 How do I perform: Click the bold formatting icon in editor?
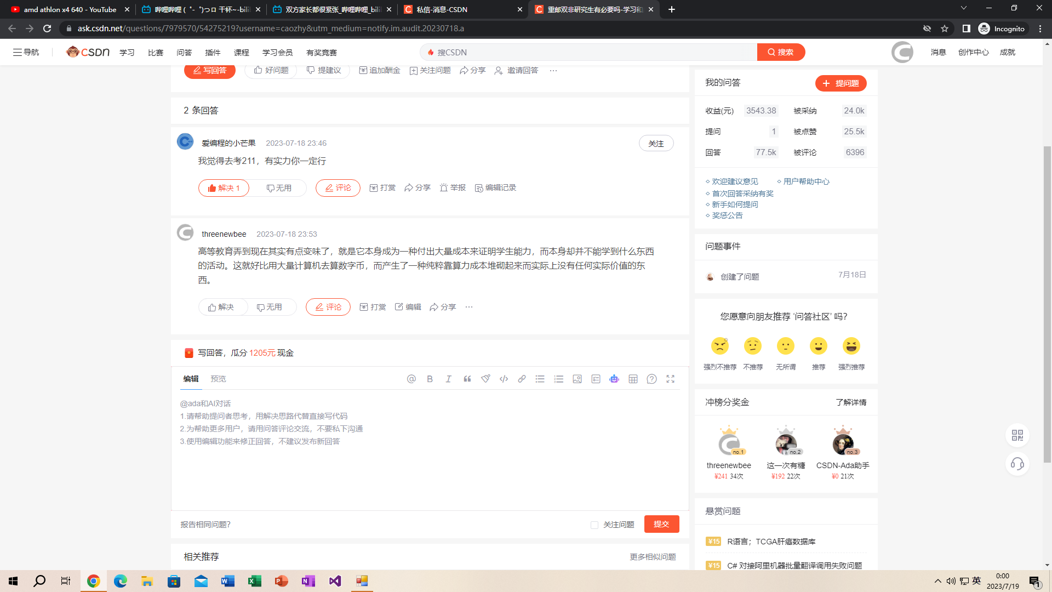pos(430,379)
